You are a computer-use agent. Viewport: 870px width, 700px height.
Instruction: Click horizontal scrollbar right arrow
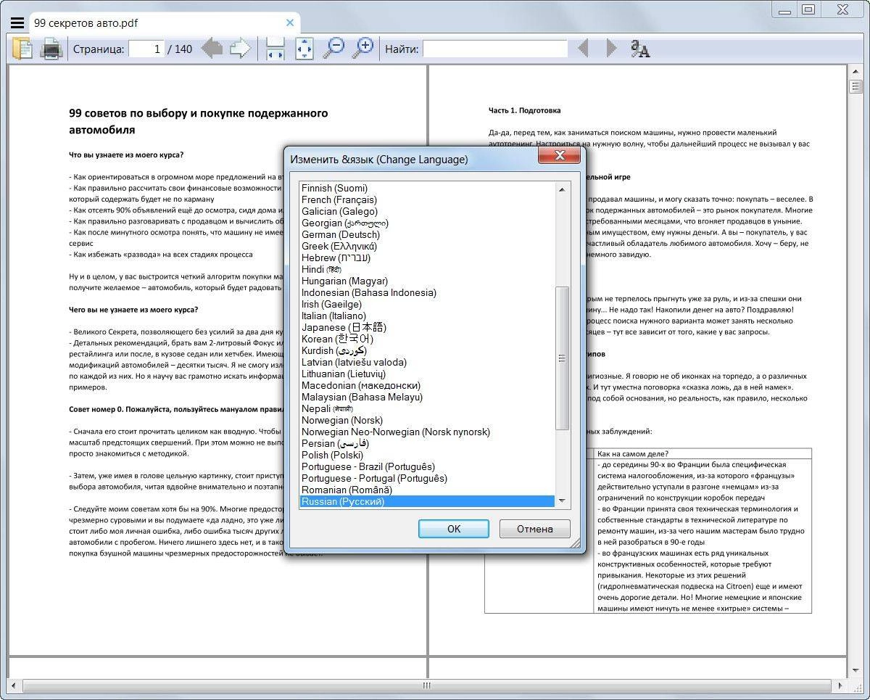[x=839, y=685]
